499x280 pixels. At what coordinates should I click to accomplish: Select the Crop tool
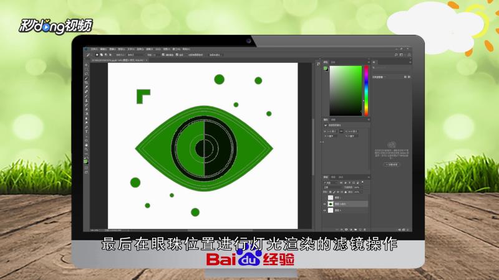(x=86, y=83)
